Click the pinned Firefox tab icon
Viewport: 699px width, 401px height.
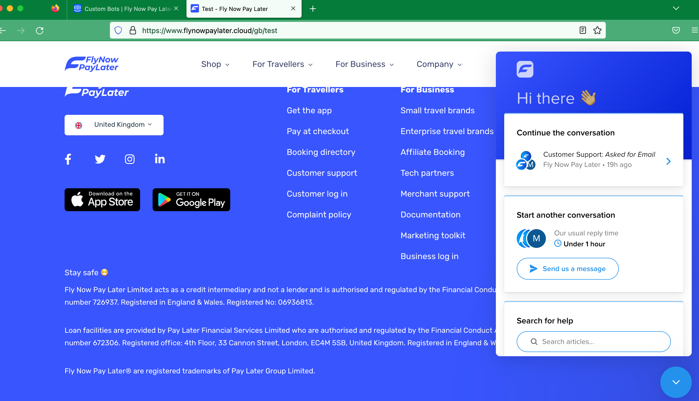pyautogui.click(x=55, y=9)
